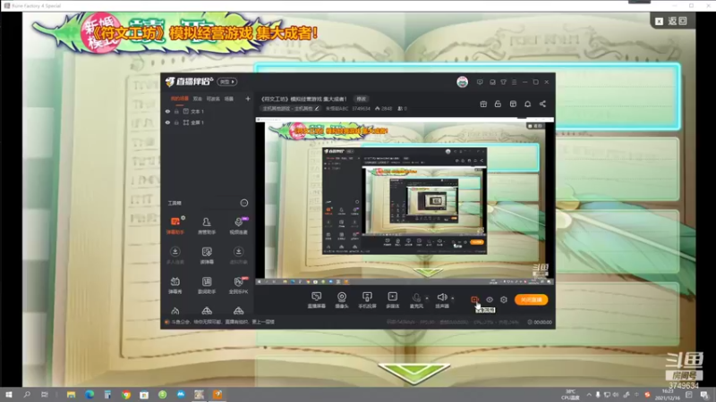Open the speaker volume dropdown arrow
716x402 pixels.
click(x=453, y=298)
